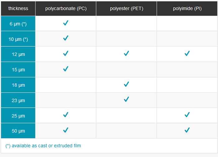Click the 18 µm polyester checkmark

tap(126, 84)
